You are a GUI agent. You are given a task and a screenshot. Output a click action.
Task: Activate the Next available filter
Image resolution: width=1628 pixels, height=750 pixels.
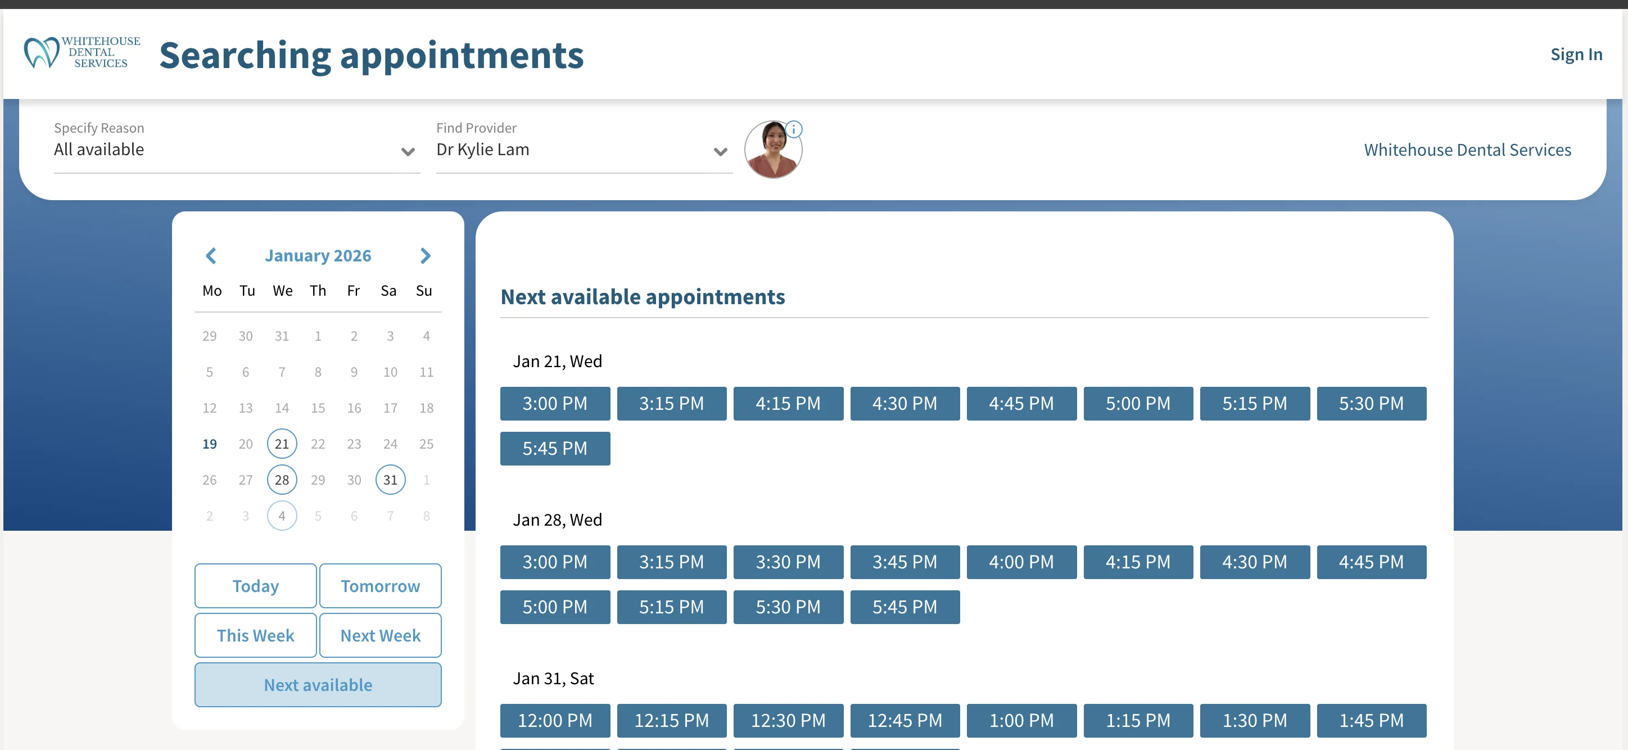pos(317,684)
